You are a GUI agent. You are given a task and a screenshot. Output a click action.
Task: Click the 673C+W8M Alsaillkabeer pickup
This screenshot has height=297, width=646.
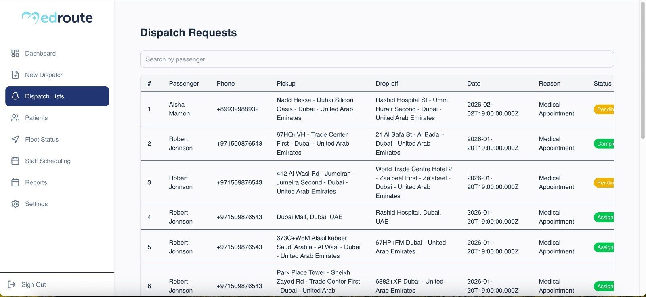click(319, 247)
